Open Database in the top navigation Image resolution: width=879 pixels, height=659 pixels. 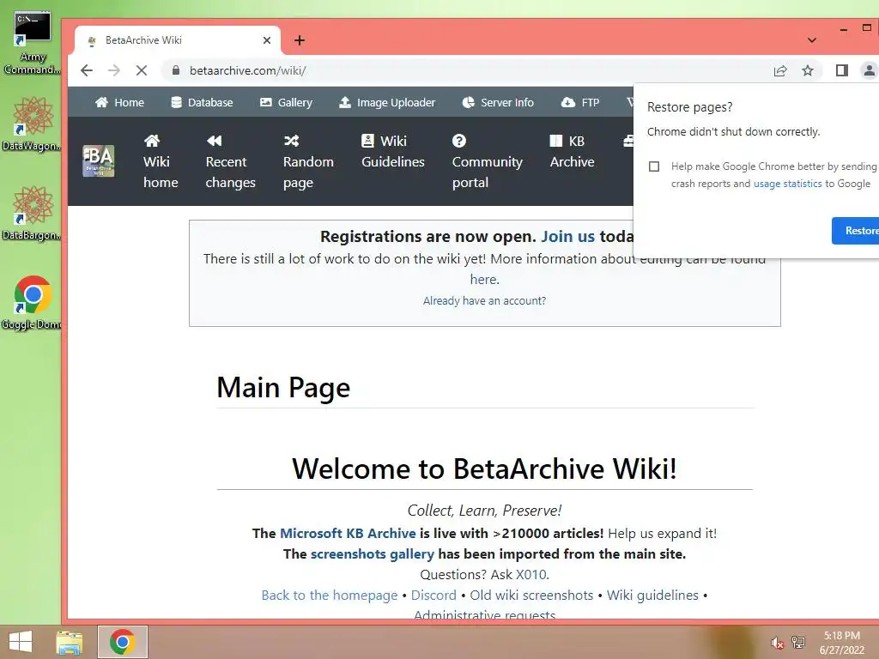point(202,103)
